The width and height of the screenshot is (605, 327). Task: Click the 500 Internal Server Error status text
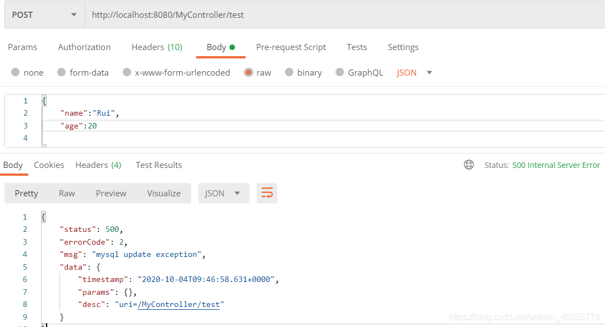(556, 165)
